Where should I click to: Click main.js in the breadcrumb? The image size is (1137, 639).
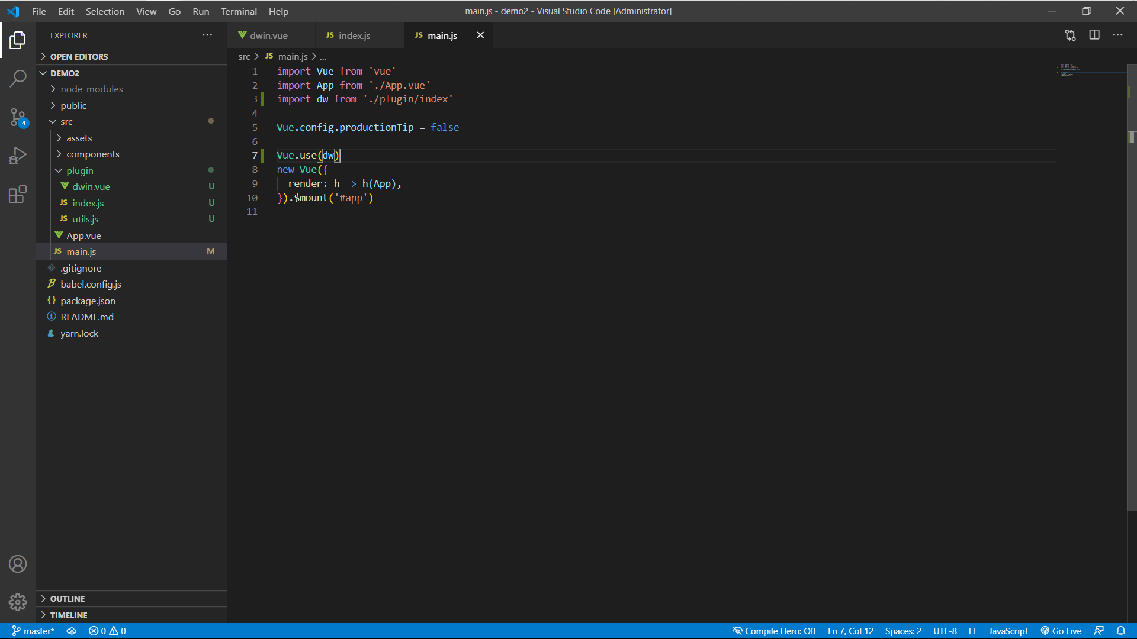click(x=287, y=57)
